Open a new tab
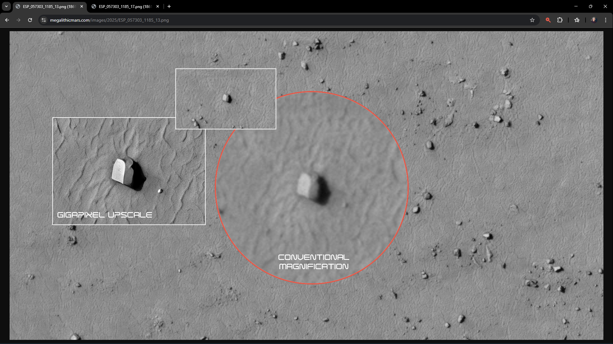613x344 pixels. [169, 6]
